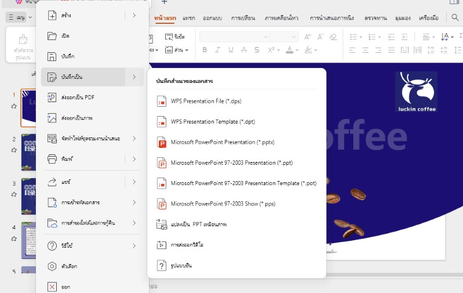Choose PowerPoint 97-2003 Presentation (*.ppt) format
The width and height of the screenshot is (463, 293).
pos(237,163)
